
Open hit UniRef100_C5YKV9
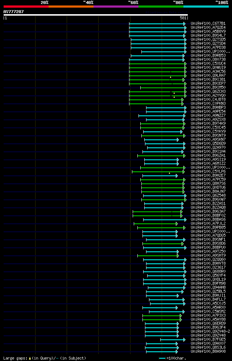click(x=208, y=132)
